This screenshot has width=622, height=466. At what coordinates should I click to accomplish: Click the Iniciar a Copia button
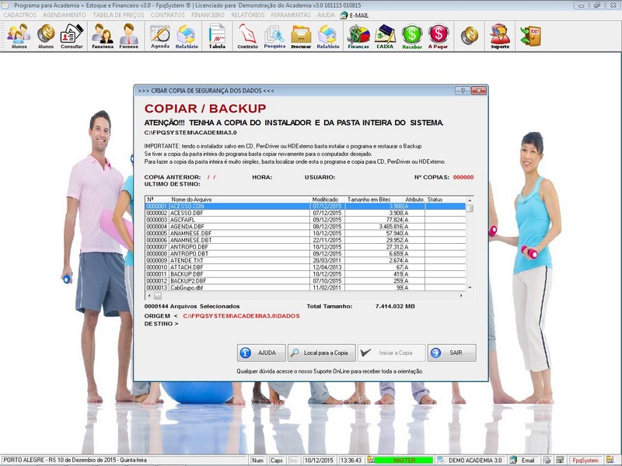point(391,353)
